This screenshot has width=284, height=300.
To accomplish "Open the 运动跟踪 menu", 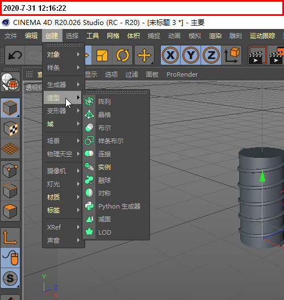I will coord(262,36).
